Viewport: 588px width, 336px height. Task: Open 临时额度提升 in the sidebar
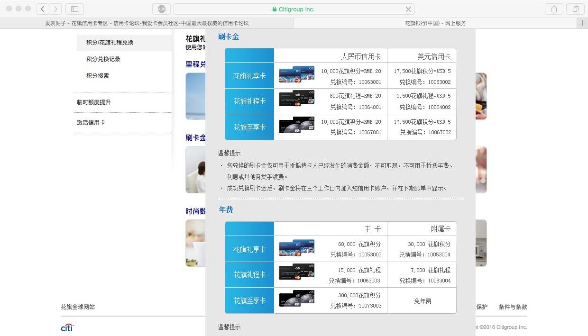click(x=94, y=102)
